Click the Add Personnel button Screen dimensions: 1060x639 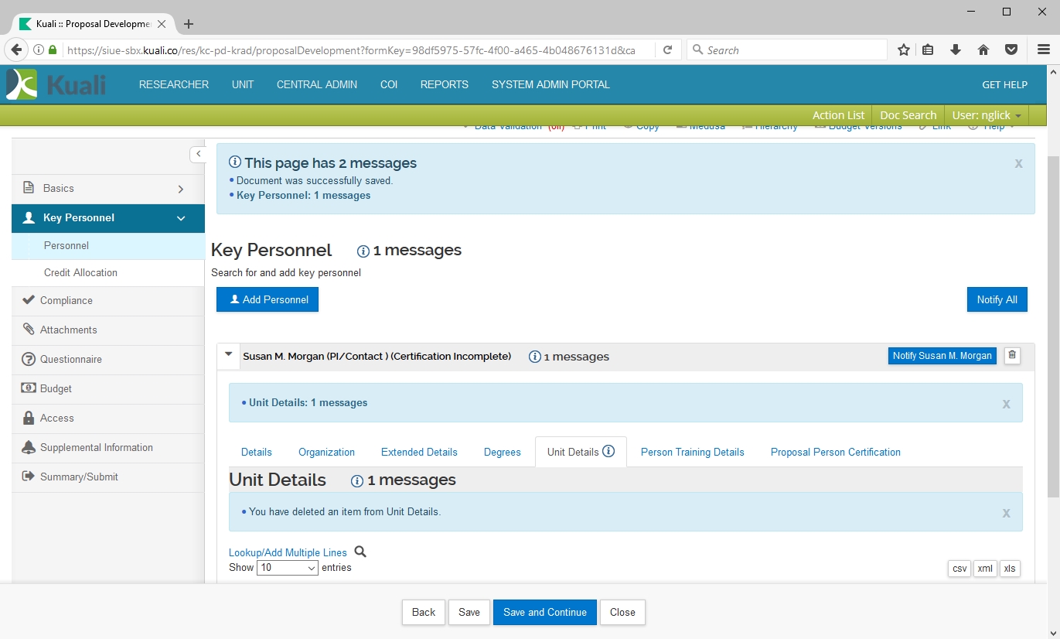268,299
